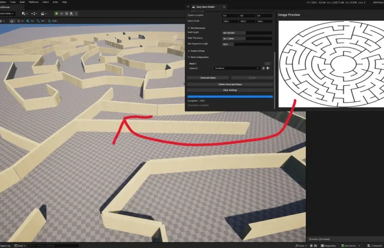384x248 pixels.
Task: Expand the Quality Settings section
Action: click(x=189, y=51)
